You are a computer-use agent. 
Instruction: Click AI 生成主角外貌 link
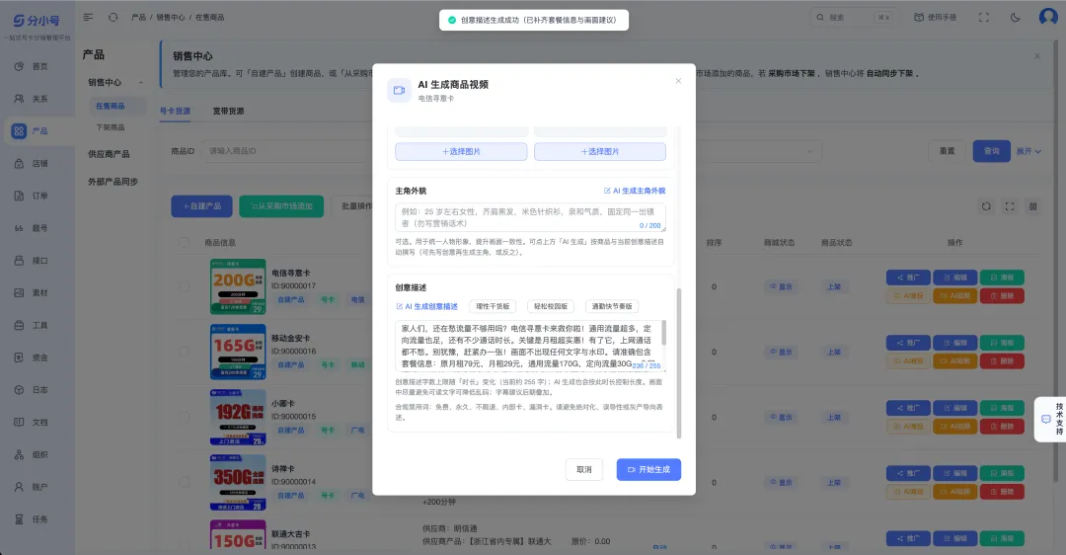635,191
